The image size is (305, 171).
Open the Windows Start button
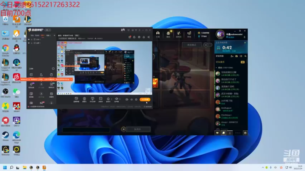5,168
